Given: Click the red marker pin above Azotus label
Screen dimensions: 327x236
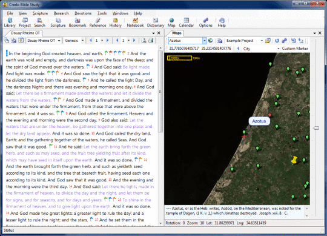Looking at the screenshot, I should [269, 115].
